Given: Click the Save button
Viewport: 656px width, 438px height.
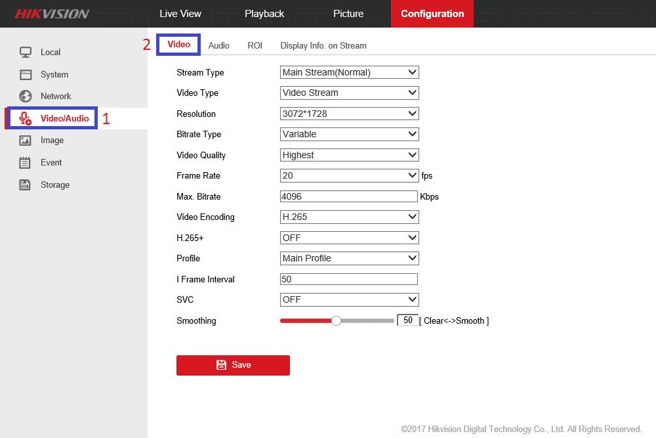Looking at the screenshot, I should pyautogui.click(x=233, y=365).
